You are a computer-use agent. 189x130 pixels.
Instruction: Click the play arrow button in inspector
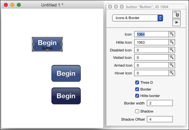pyautogui.click(x=176, y=22)
